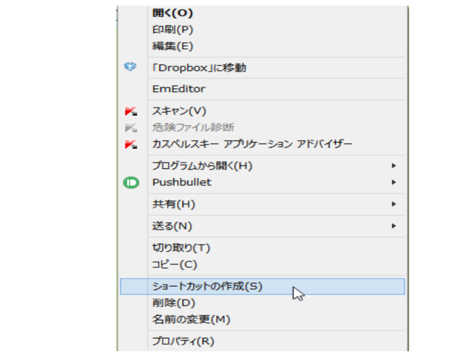Choose 「Dropbox」に移動 option
Viewport: 475px width, 356px height.
point(199,68)
